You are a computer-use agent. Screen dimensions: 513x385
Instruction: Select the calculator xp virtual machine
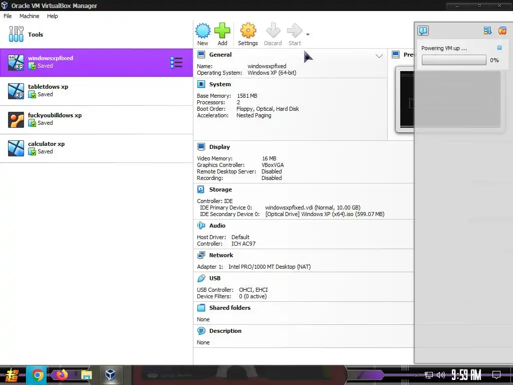(97, 148)
